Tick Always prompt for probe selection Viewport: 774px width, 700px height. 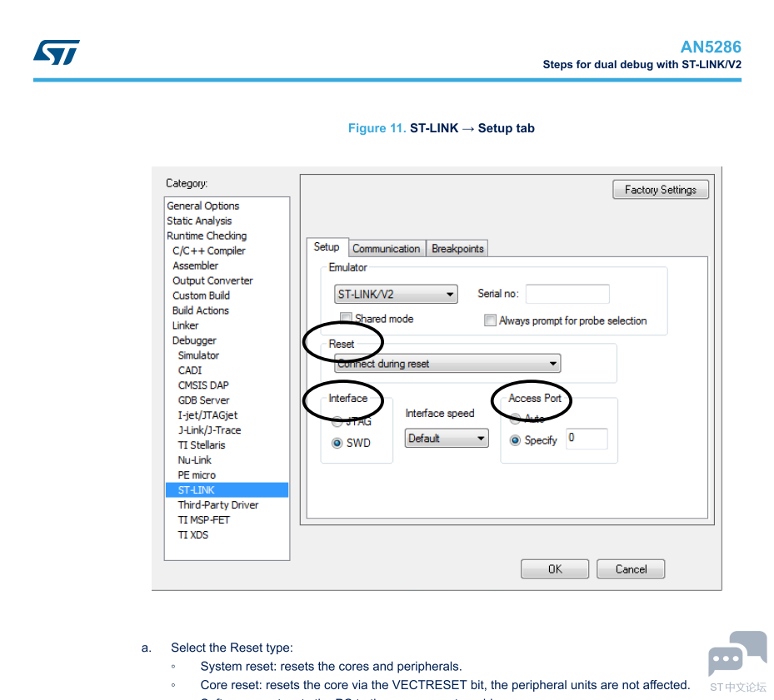[490, 320]
